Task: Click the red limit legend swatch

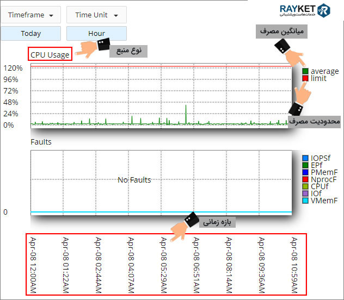Action: (x=305, y=78)
